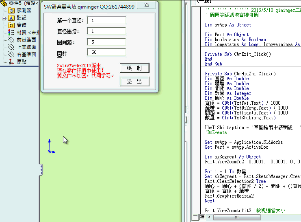Select the 上基準面 plane icon
The width and height of the screenshot is (301, 222).
click(x=11, y=47)
